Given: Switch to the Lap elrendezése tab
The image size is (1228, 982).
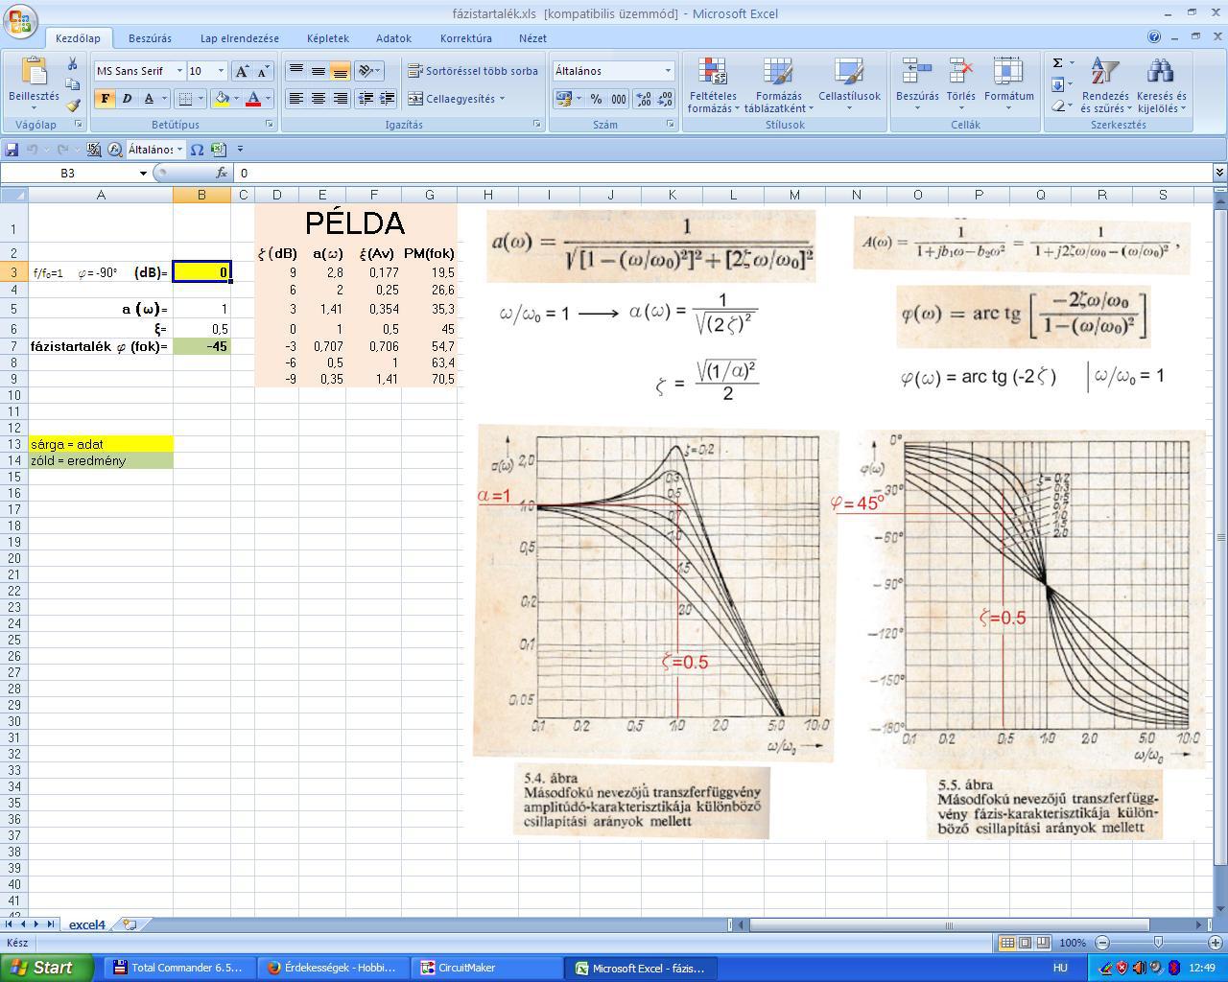Looking at the screenshot, I should click(240, 38).
